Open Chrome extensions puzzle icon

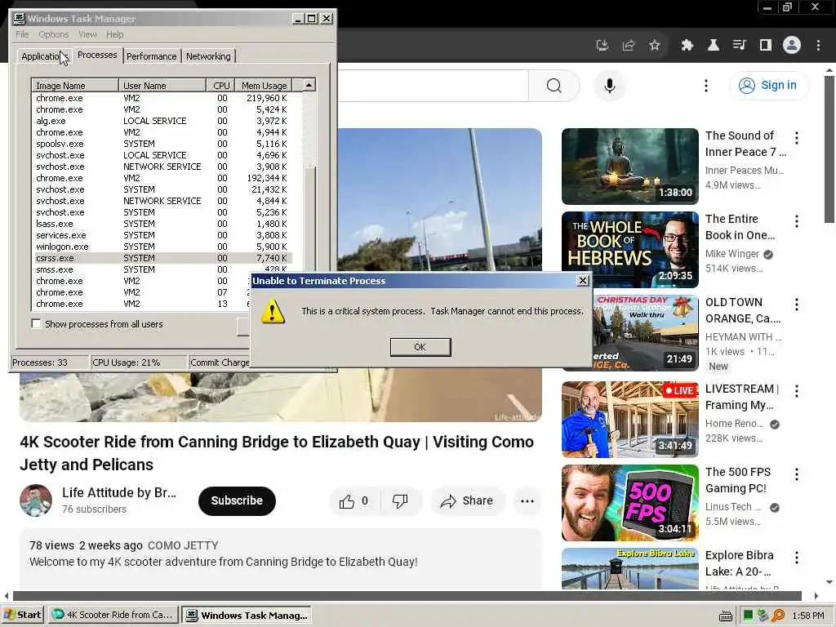(687, 46)
